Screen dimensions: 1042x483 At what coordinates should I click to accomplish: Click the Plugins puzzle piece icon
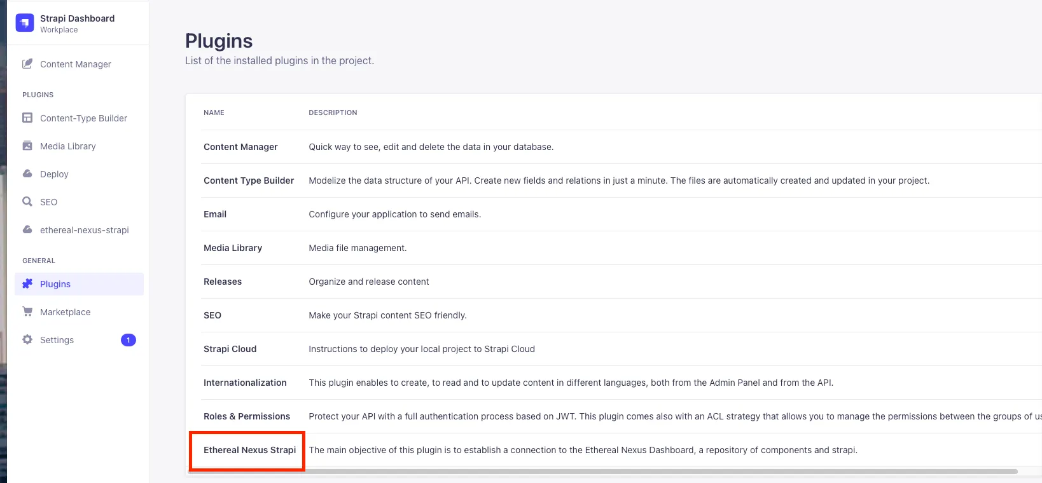(27, 284)
